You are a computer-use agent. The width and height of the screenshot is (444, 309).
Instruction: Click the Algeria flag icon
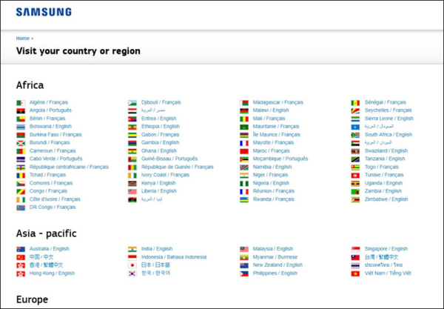21,102
